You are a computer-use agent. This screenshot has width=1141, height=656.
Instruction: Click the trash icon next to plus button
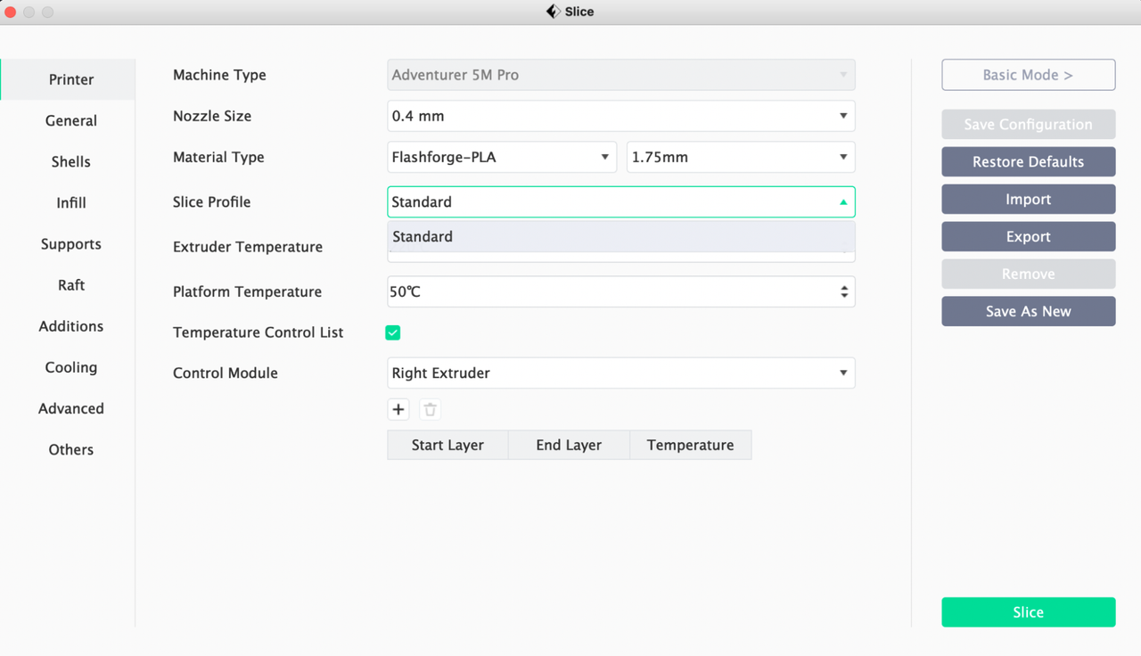click(x=430, y=410)
